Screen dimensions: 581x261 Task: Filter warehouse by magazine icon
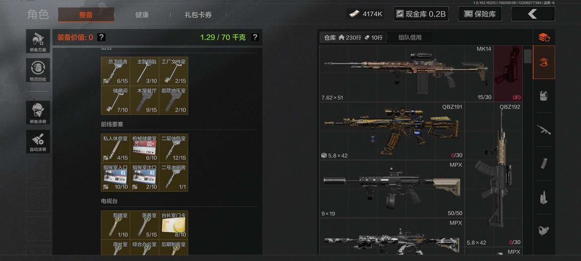point(543,163)
